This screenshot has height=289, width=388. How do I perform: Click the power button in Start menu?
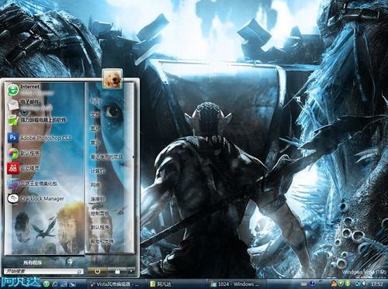(97, 271)
